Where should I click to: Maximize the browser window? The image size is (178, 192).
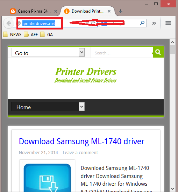[x=156, y=4]
